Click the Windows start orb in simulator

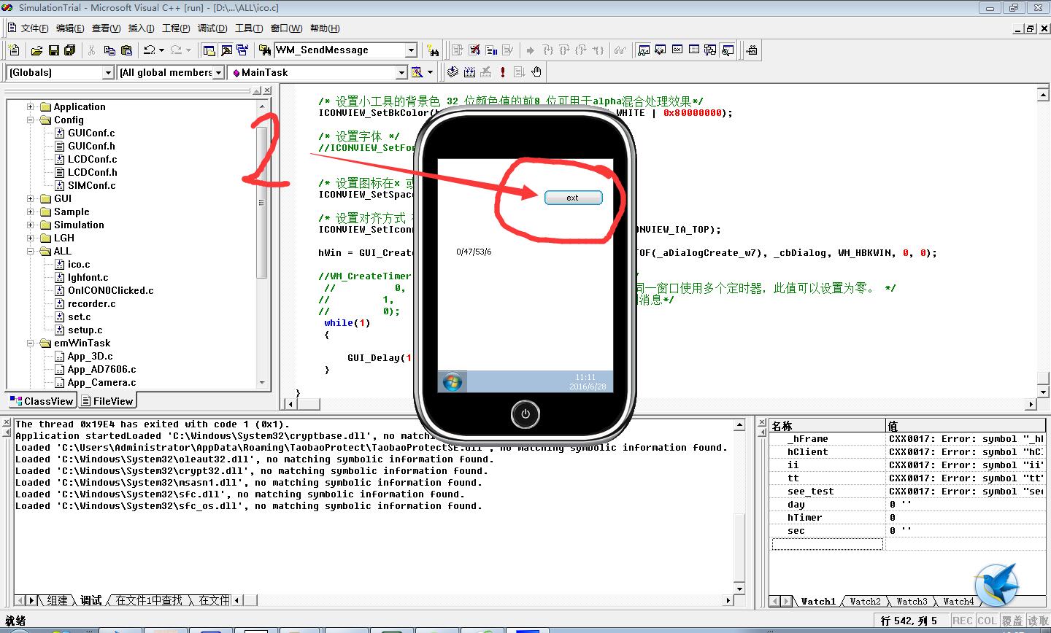[453, 381]
